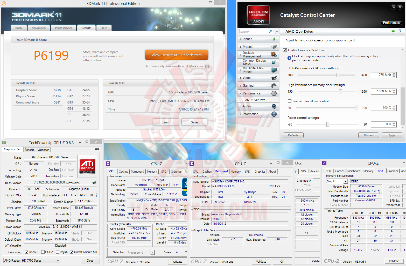The height and width of the screenshot is (266, 406).
Task: Open the Processor #1 selection dropdown in CPU-Z
Action: 141,253
